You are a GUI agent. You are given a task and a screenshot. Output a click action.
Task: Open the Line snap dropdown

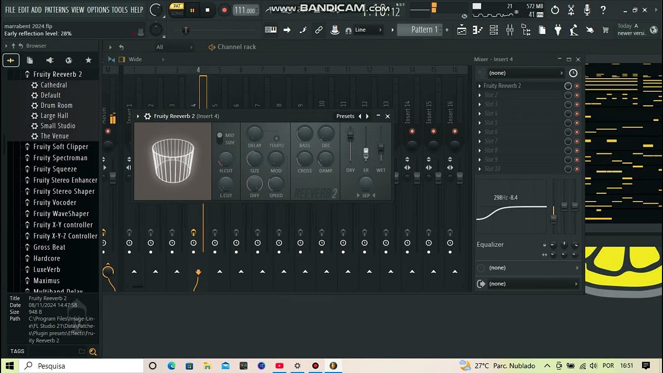point(368,30)
